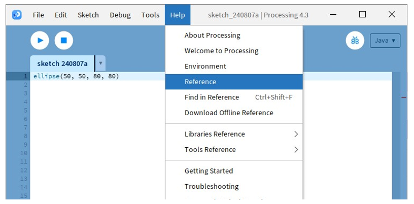
Task: Open About Processing
Action: coord(234,36)
